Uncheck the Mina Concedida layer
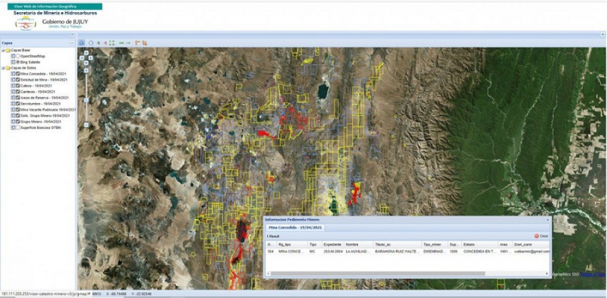The width and height of the screenshot is (607, 298). point(18,73)
